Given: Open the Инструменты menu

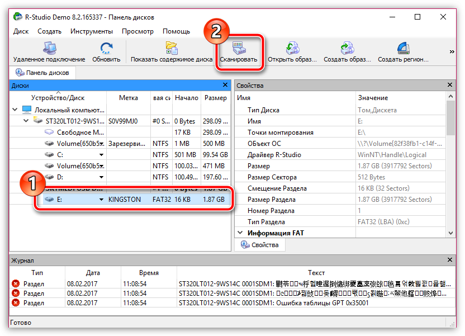Looking at the screenshot, I should pos(92,31).
